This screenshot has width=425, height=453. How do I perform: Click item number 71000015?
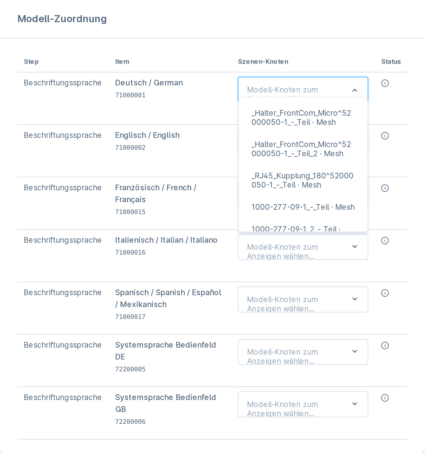[x=130, y=212]
